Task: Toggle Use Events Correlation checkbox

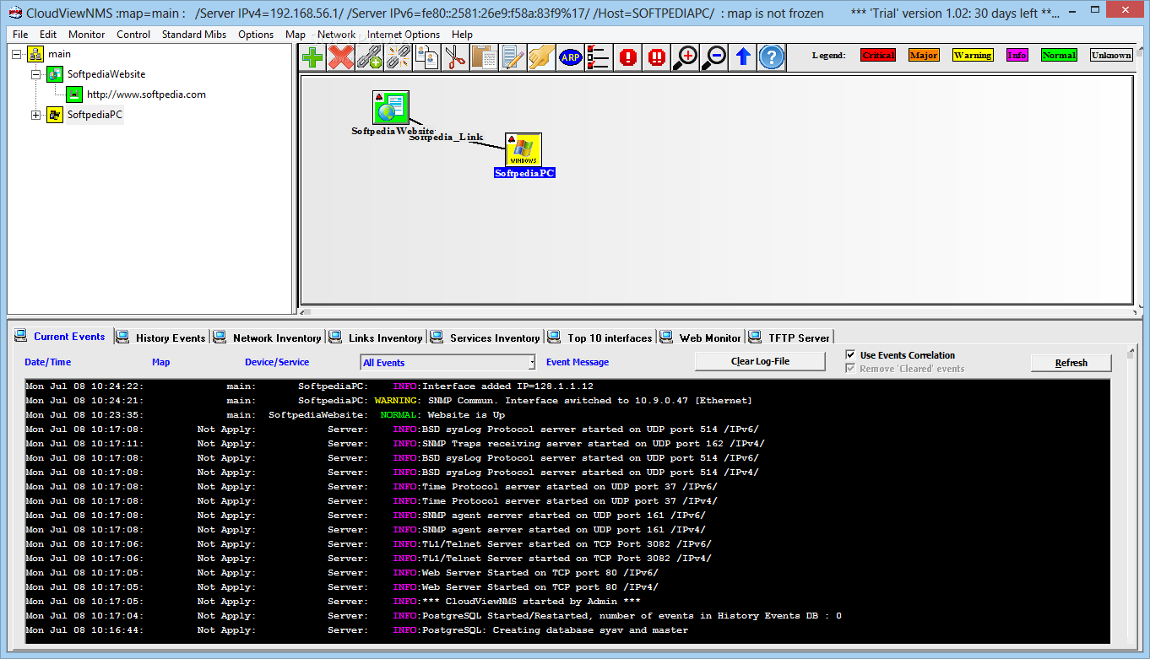Action: tap(850, 355)
